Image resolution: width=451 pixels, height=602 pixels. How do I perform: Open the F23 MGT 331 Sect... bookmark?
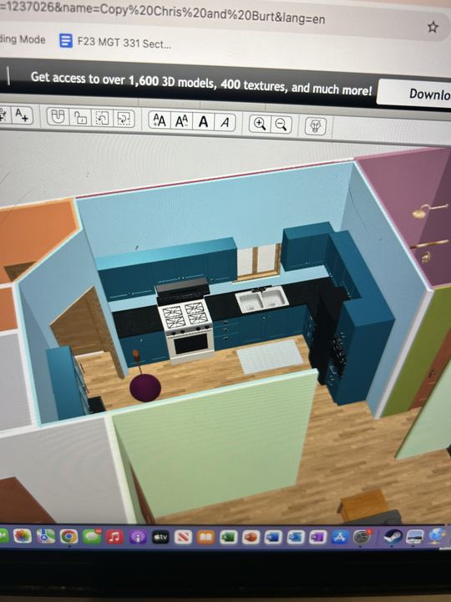coord(115,42)
